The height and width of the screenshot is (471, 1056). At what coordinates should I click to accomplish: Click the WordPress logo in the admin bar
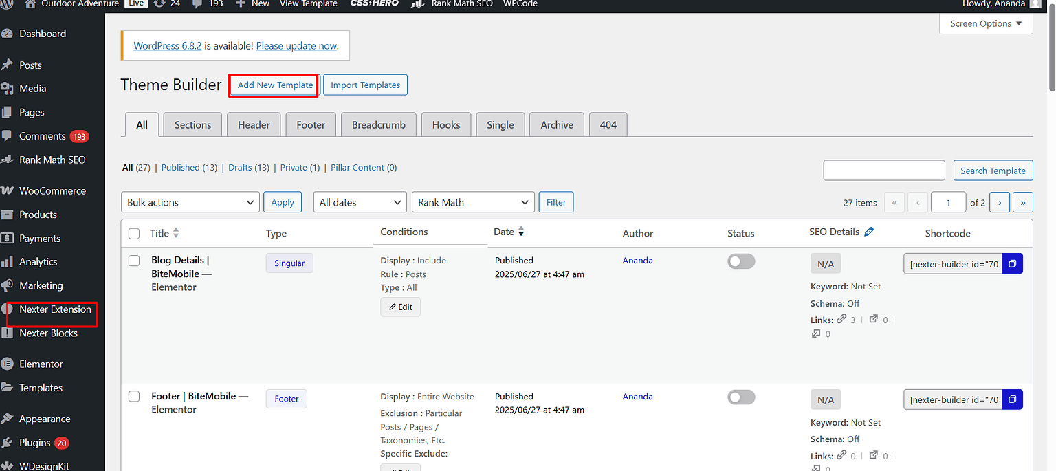tap(7, 4)
